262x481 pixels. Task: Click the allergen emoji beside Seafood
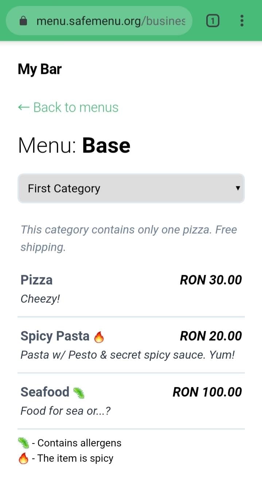coord(79,392)
